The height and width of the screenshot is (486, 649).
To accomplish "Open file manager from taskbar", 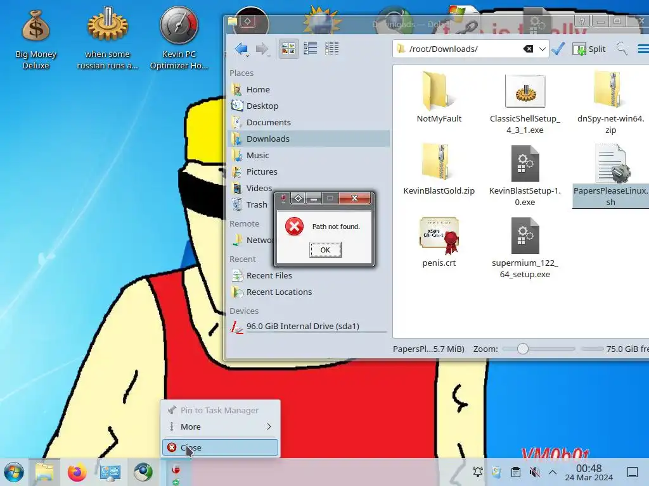I will (44, 472).
